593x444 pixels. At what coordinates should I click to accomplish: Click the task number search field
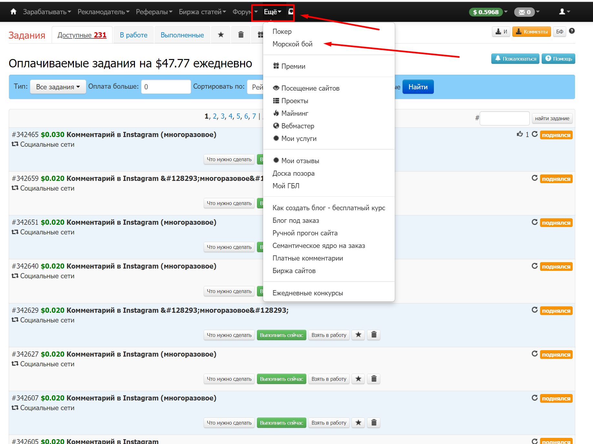(x=505, y=118)
